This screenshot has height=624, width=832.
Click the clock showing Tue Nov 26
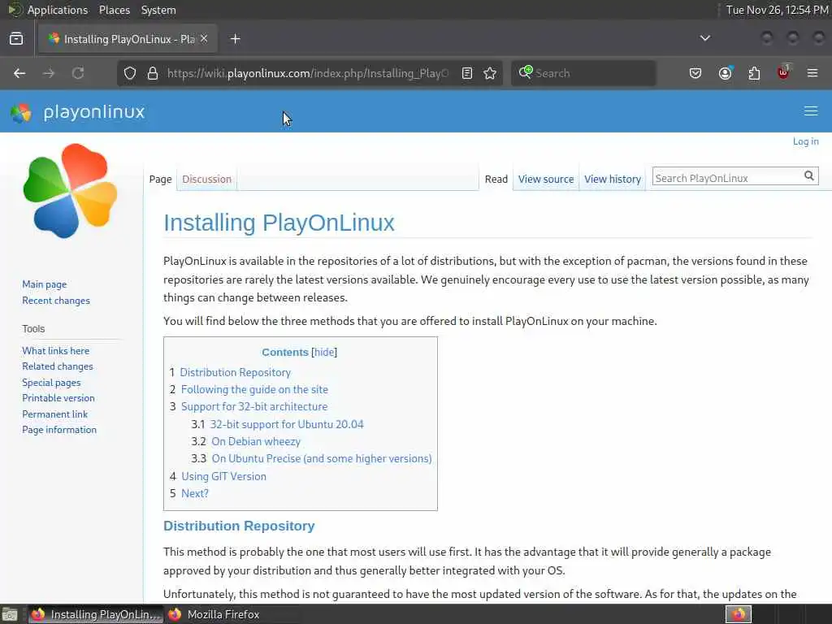tap(778, 10)
